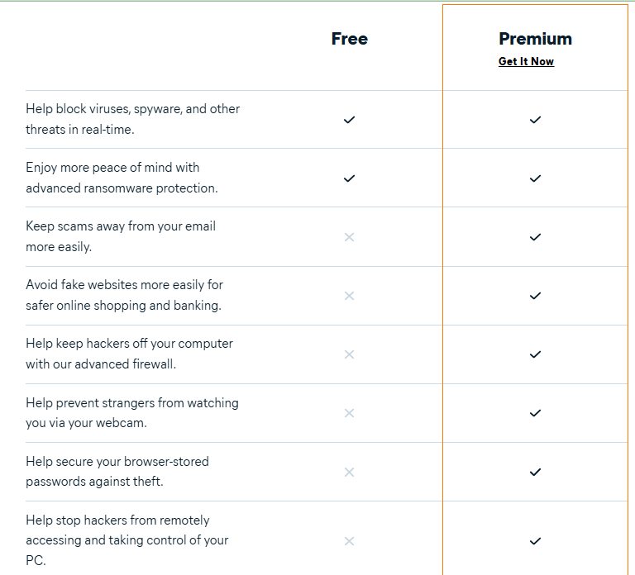This screenshot has width=635, height=575.
Task: Click Free X mark for email scams
Action: 349,237
